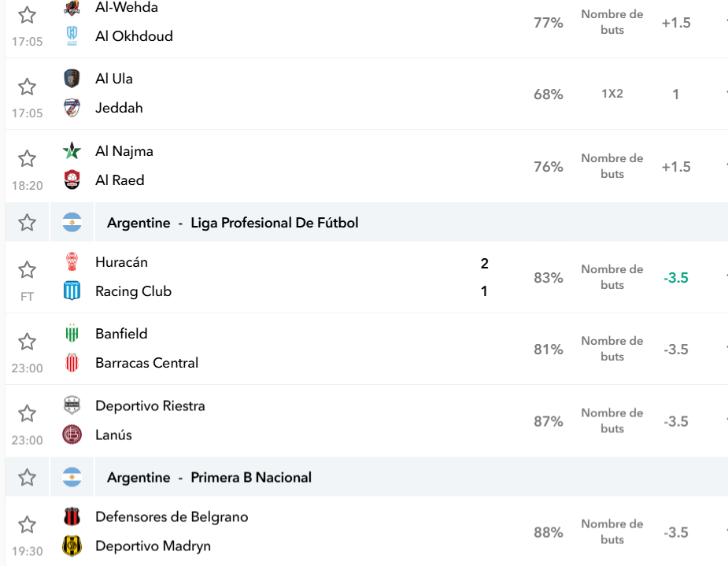Viewport: 728px width, 566px height.
Task: Open Huracán team crest
Action: (x=72, y=261)
